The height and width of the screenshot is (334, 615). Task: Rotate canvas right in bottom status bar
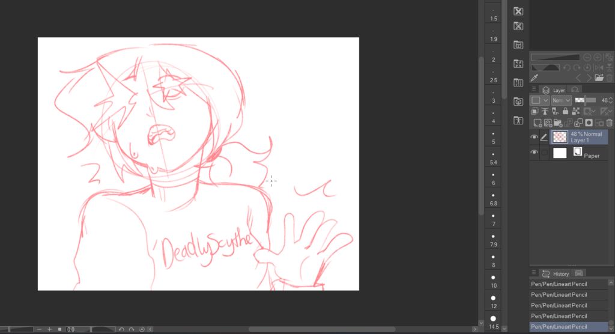click(132, 329)
